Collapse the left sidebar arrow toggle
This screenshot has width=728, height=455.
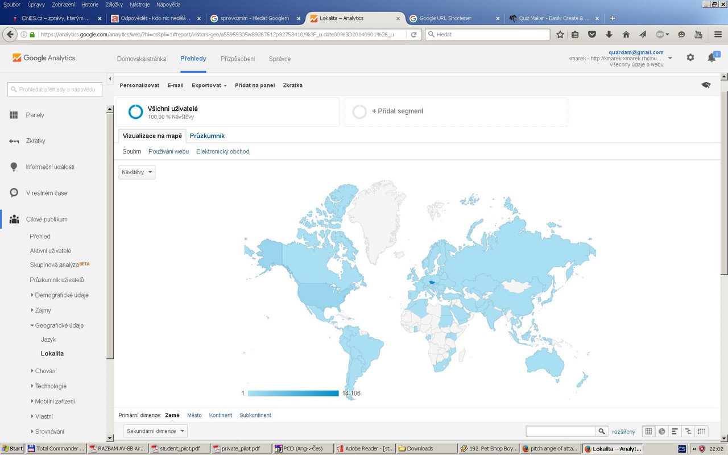click(x=110, y=78)
